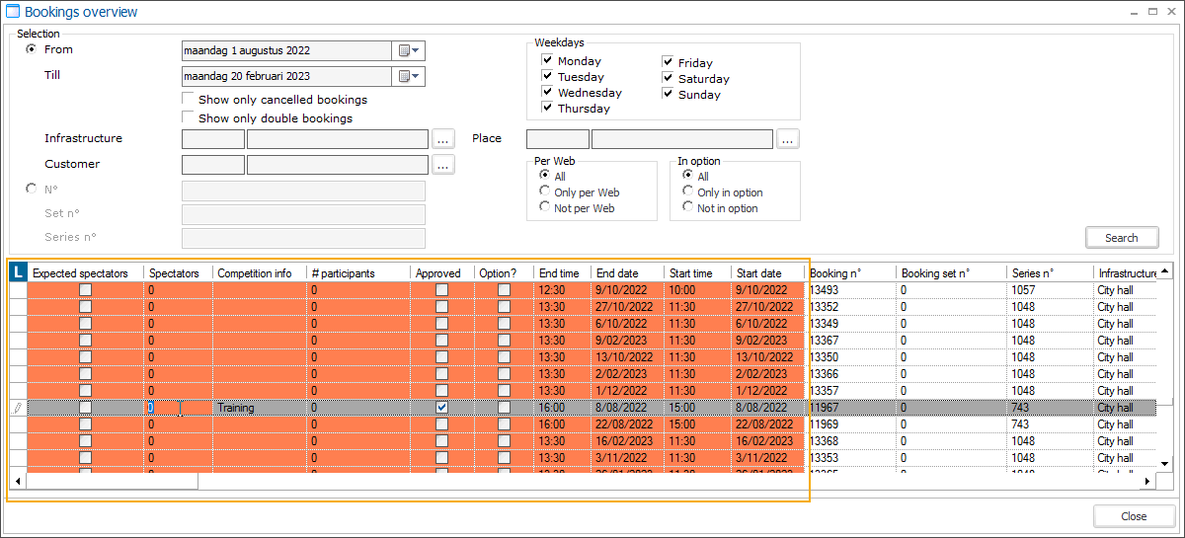Open Infrastructure lookup with the ellipsis button
This screenshot has width=1185, height=538.
tap(443, 139)
